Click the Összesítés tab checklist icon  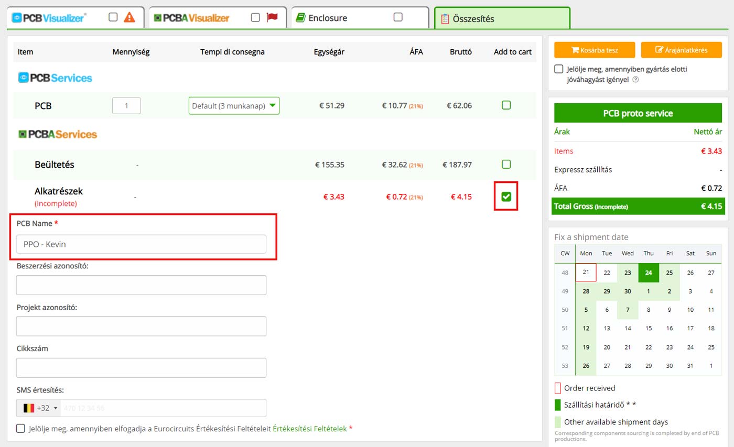click(x=445, y=19)
